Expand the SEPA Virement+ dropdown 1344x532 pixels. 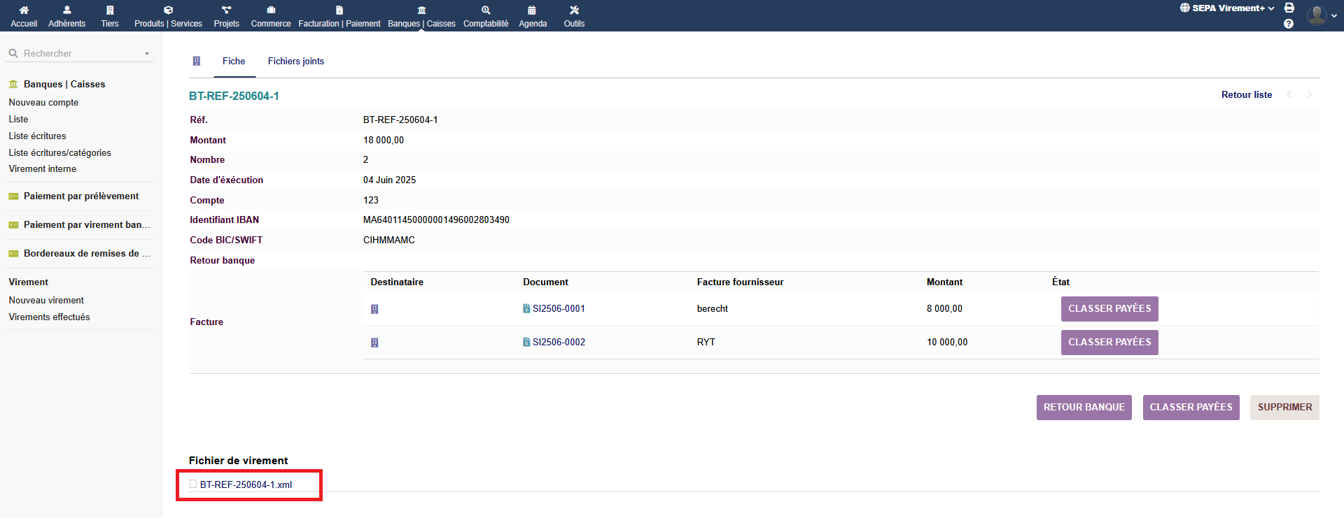click(x=1227, y=8)
